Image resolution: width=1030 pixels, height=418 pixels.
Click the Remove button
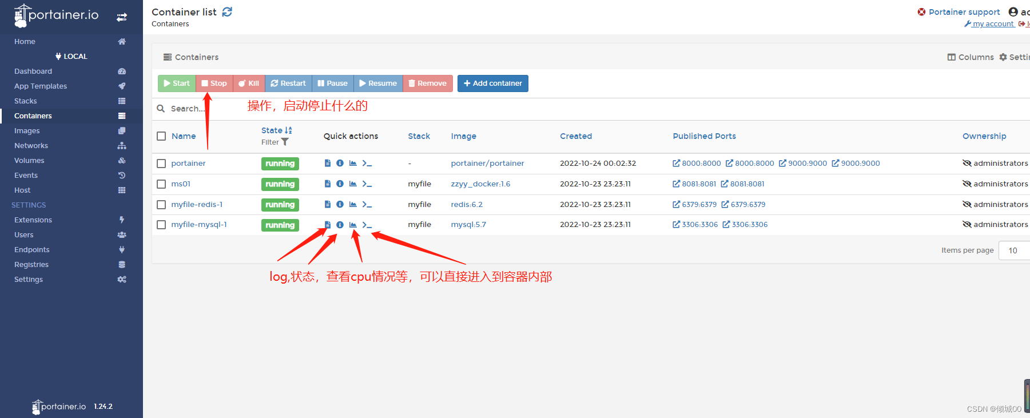click(x=428, y=83)
